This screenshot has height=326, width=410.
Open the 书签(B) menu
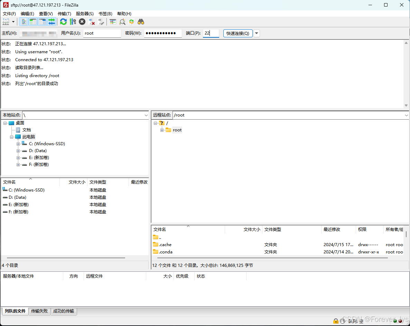coord(105,13)
